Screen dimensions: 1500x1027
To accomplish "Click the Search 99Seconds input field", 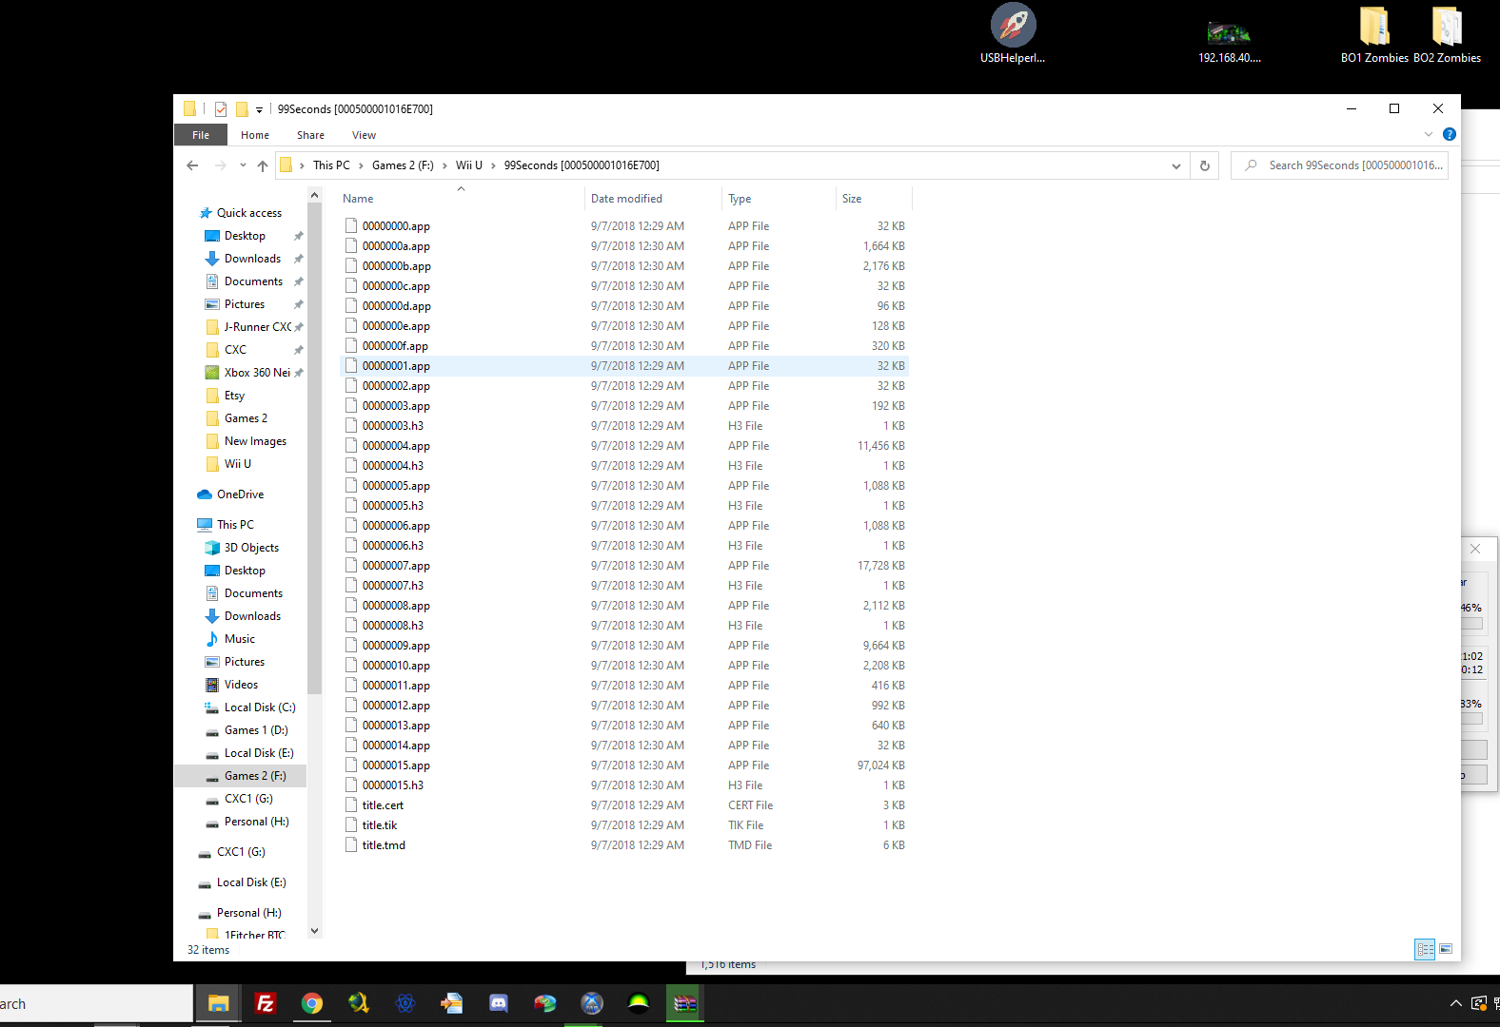I will (1339, 165).
